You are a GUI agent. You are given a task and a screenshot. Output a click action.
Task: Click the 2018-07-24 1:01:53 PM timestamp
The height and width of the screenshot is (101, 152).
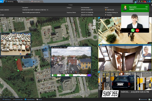[x=87, y=15]
